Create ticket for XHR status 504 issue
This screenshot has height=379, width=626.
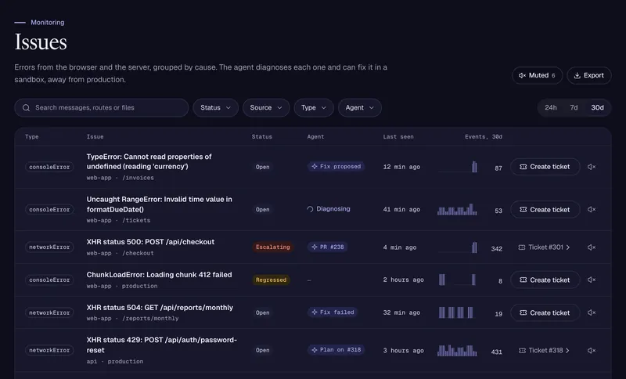tap(545, 312)
